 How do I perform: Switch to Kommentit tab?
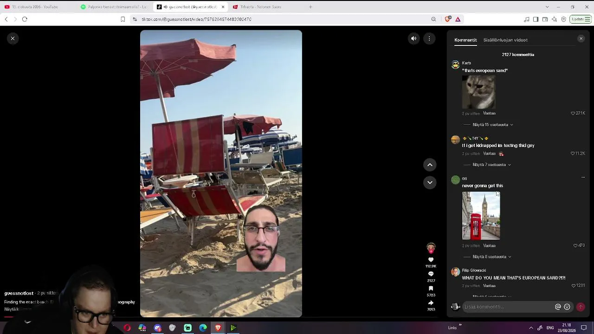465,40
